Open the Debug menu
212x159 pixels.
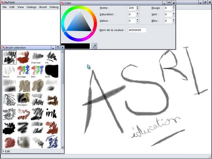[x=54, y=7]
